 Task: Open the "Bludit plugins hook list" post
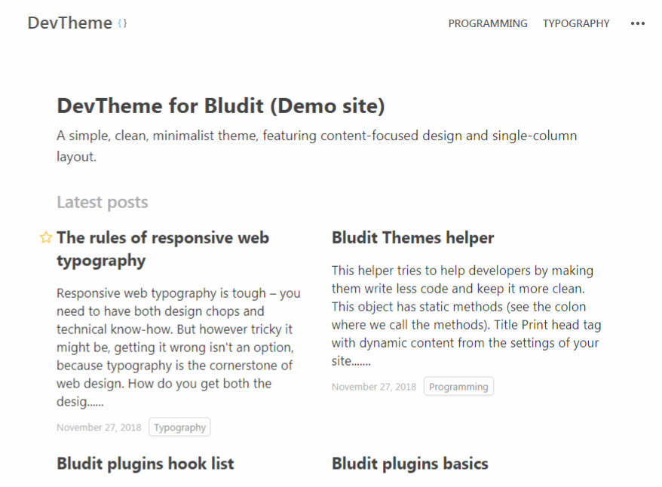pos(145,463)
